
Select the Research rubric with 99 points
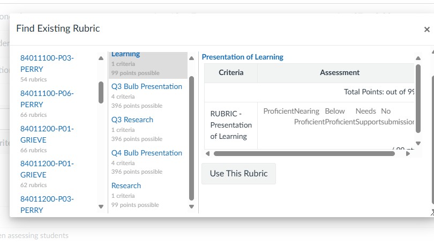(126, 185)
